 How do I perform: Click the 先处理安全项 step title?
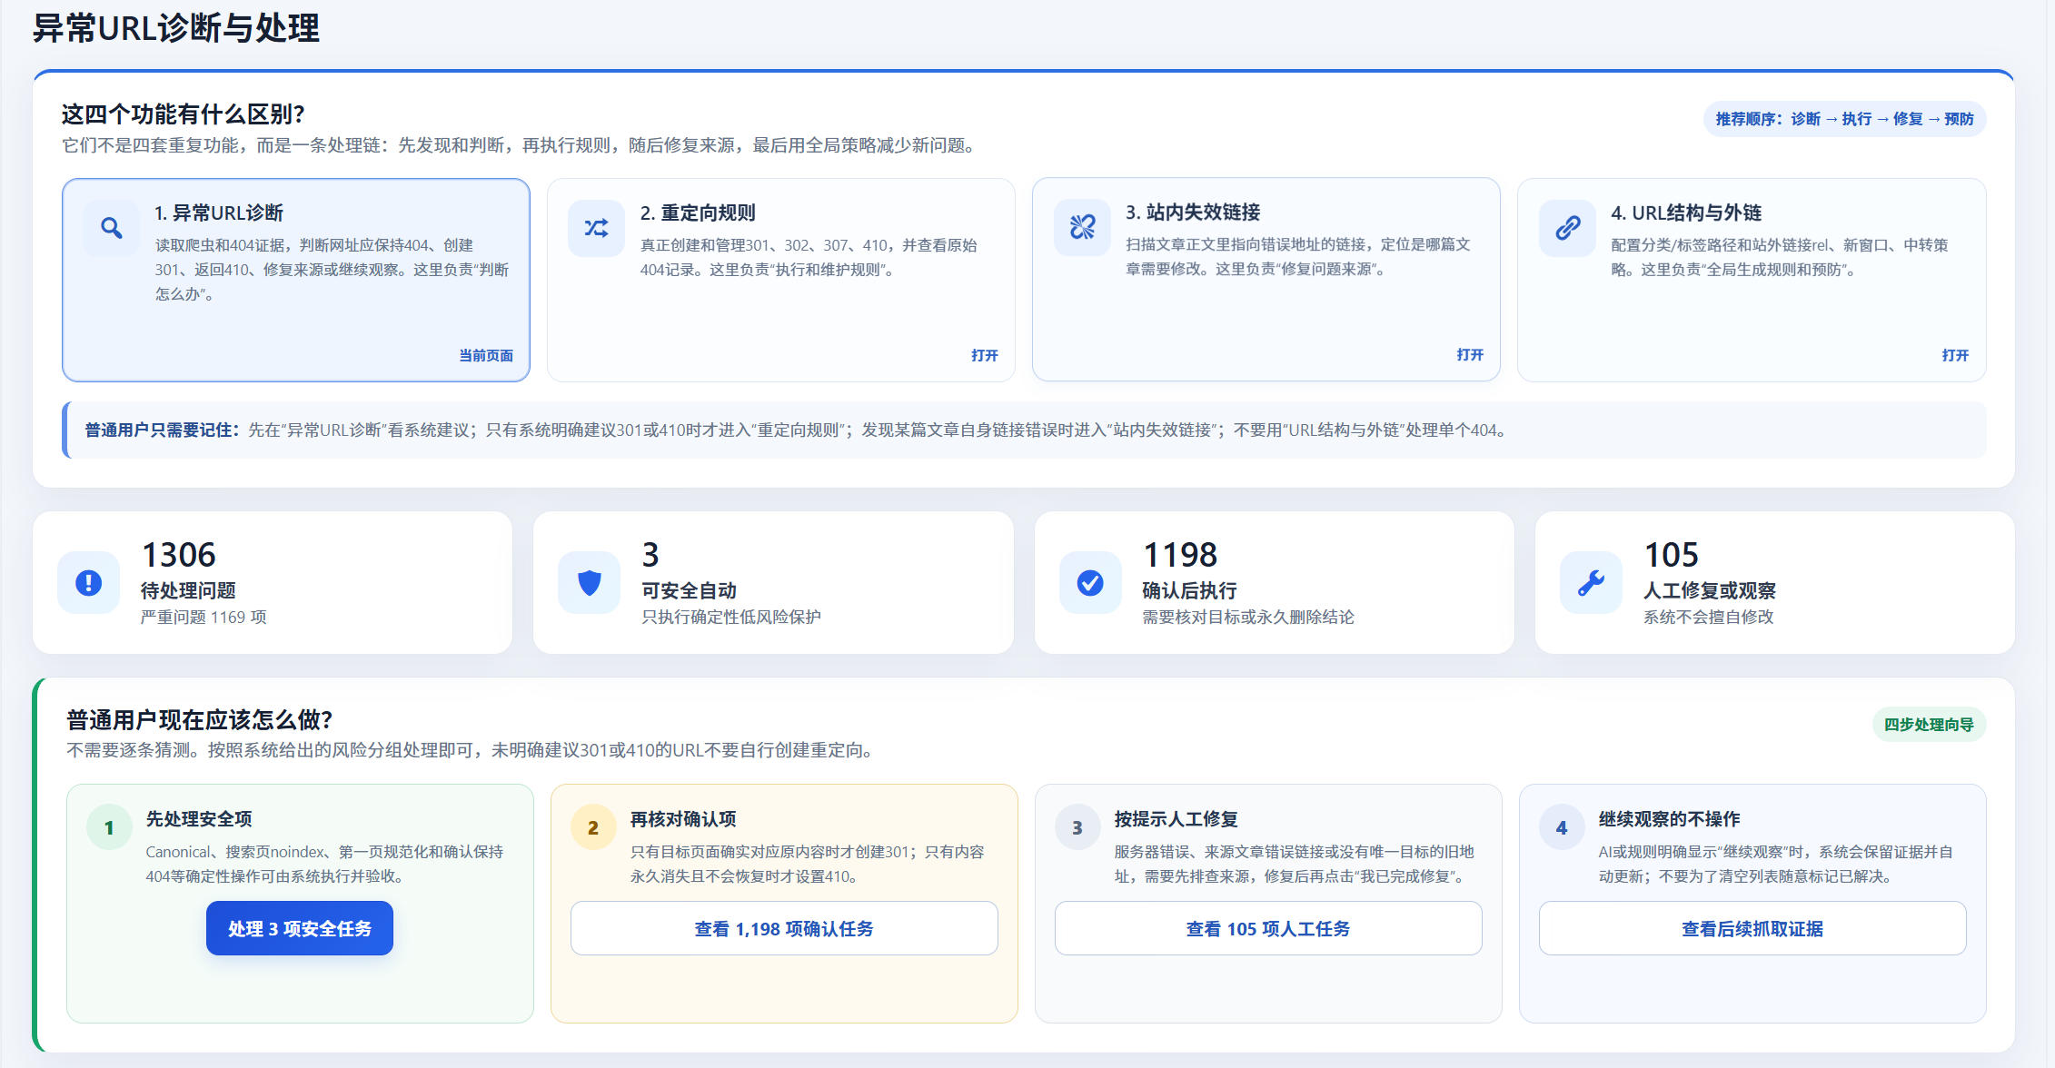pos(199,818)
